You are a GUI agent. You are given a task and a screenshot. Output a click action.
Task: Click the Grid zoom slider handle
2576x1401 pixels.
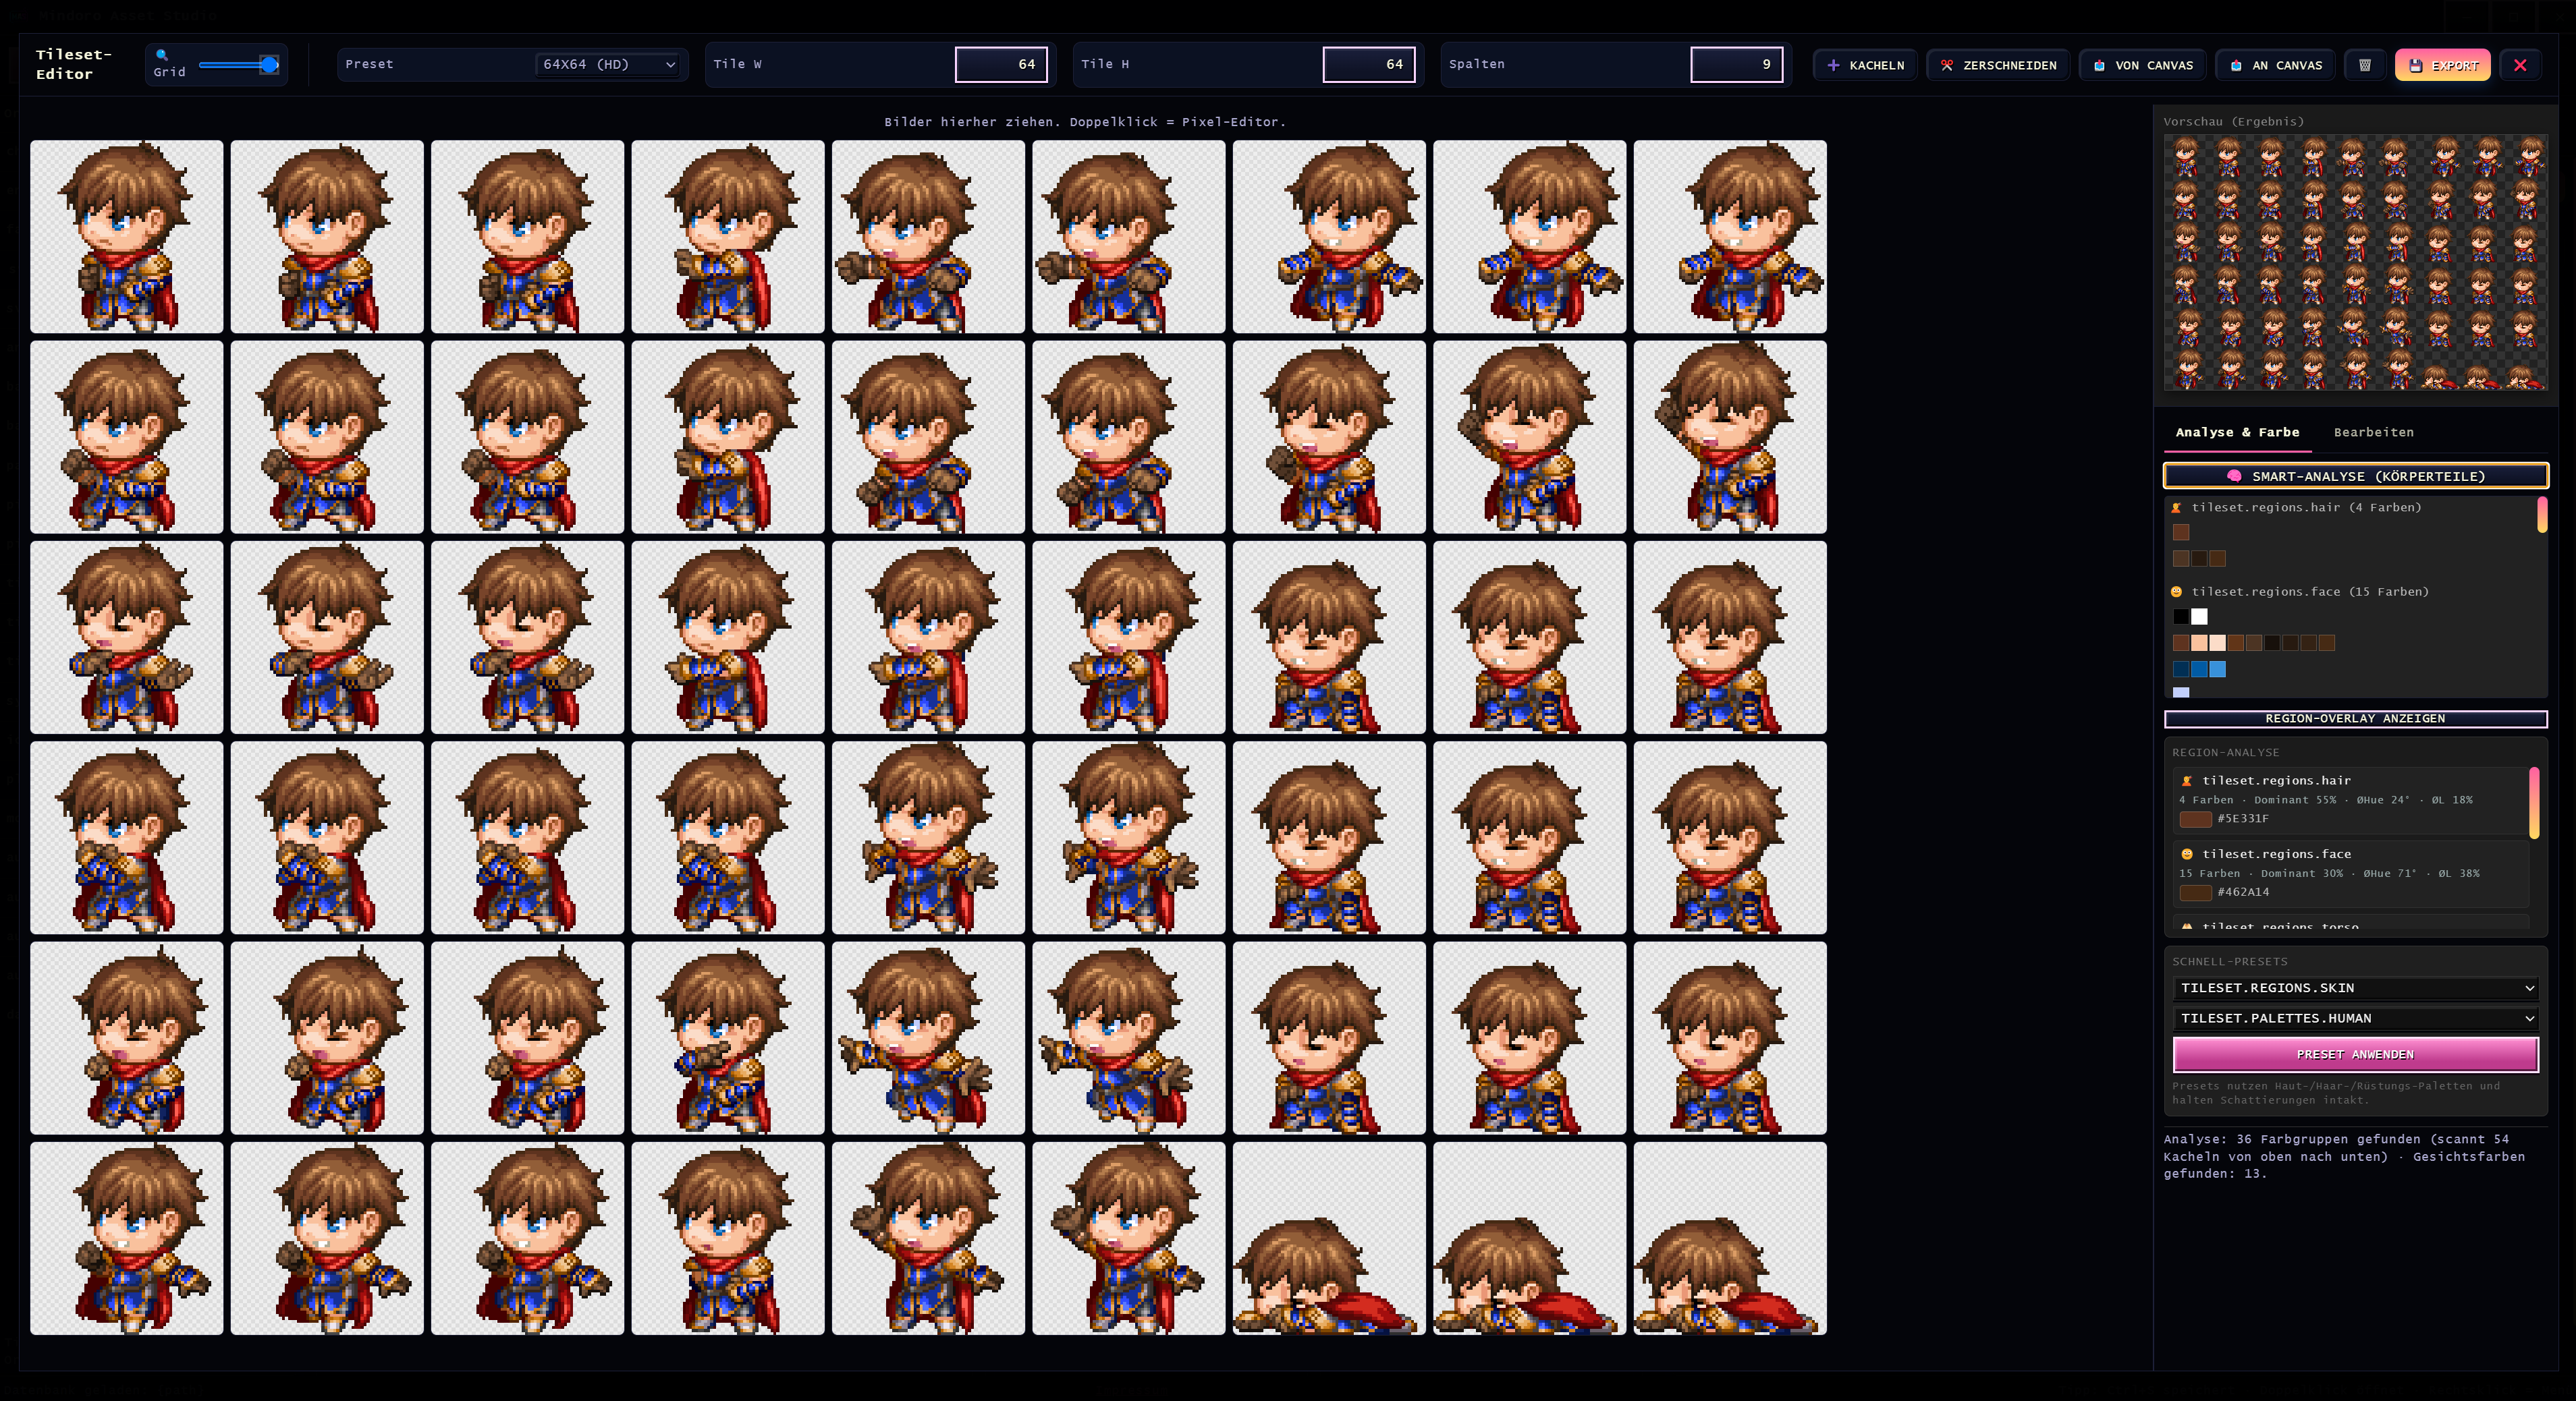[269, 65]
